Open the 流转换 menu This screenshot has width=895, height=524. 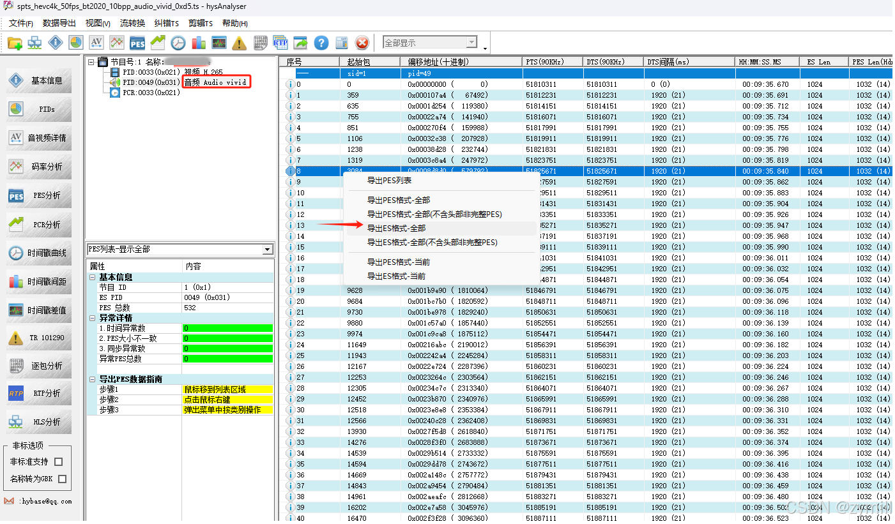click(132, 24)
